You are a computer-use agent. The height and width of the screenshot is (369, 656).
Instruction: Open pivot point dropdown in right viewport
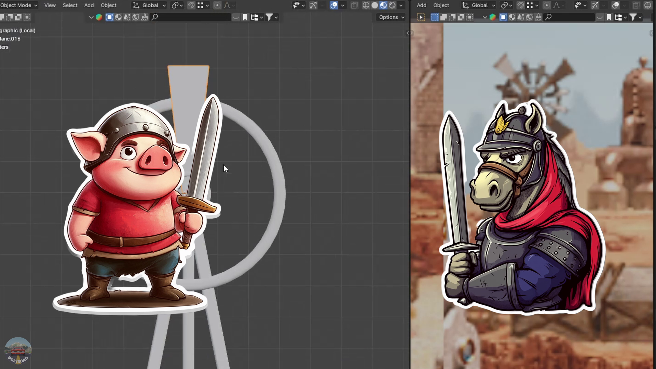coord(506,5)
